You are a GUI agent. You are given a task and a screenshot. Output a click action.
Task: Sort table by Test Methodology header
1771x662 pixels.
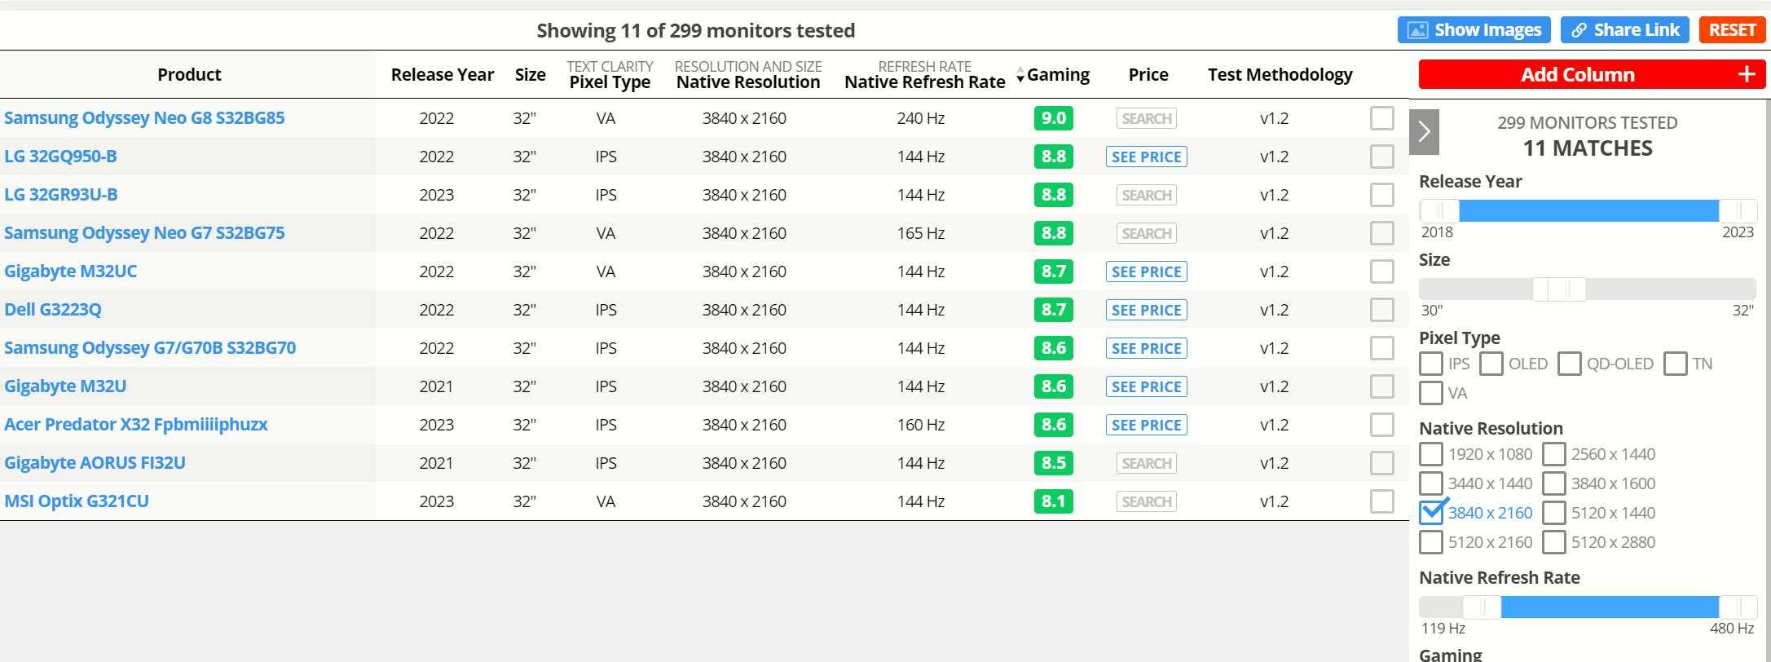1280,75
